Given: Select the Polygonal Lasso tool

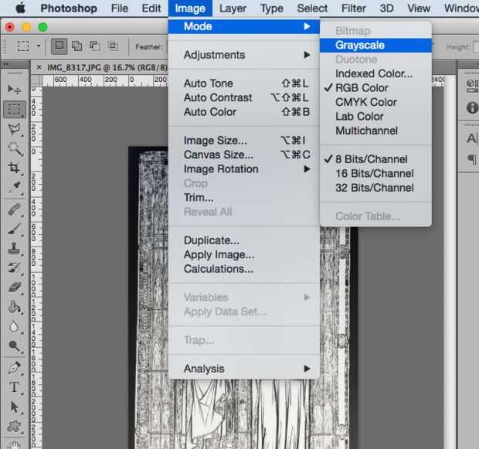Looking at the screenshot, I should click(x=15, y=129).
